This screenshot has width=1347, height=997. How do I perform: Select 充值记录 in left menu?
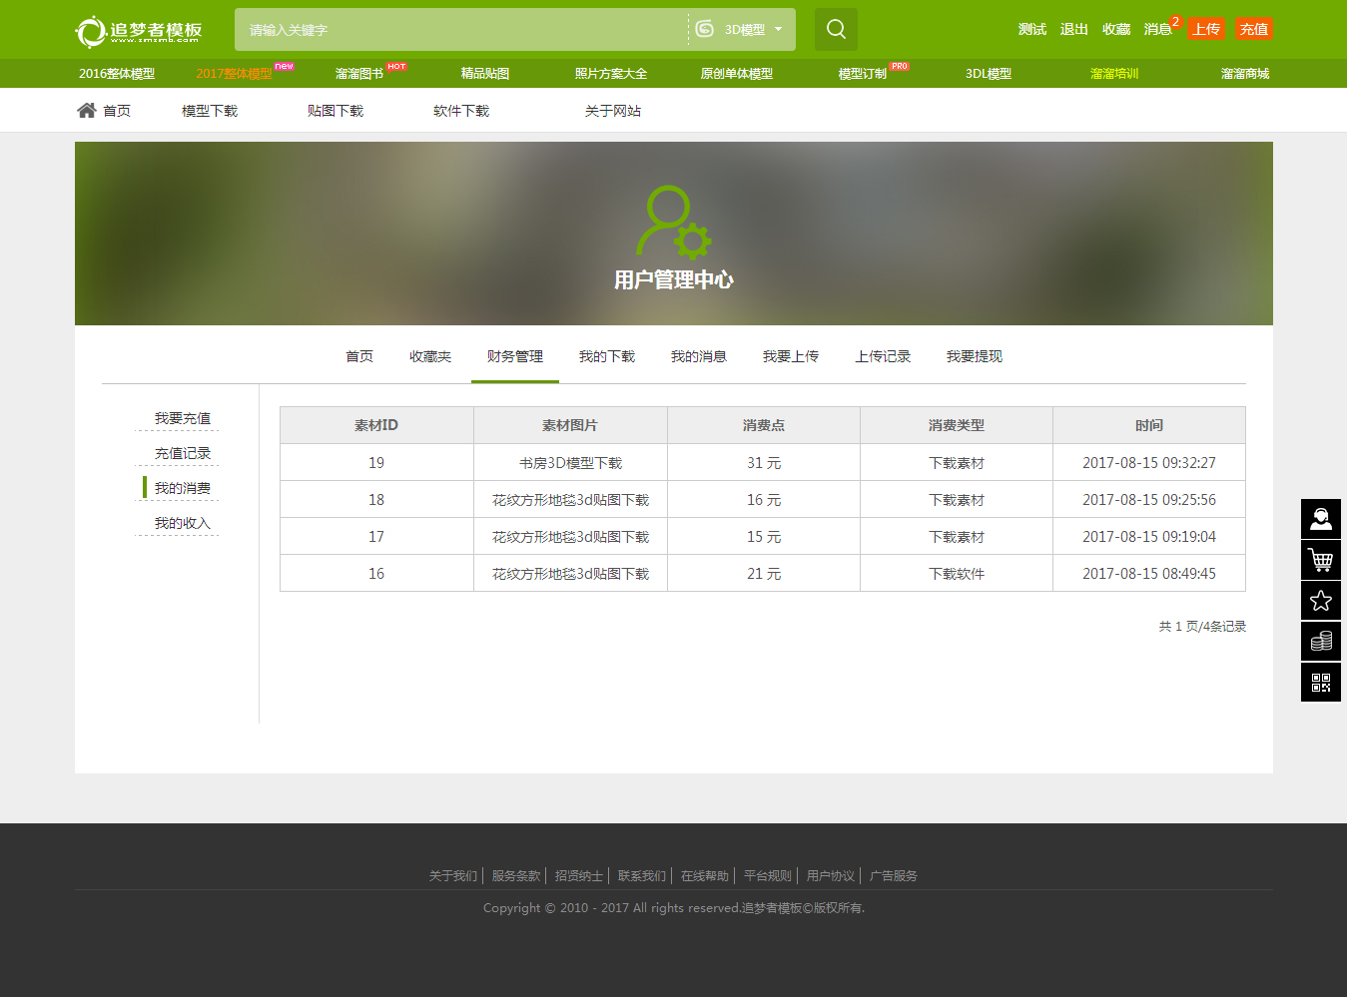182,453
